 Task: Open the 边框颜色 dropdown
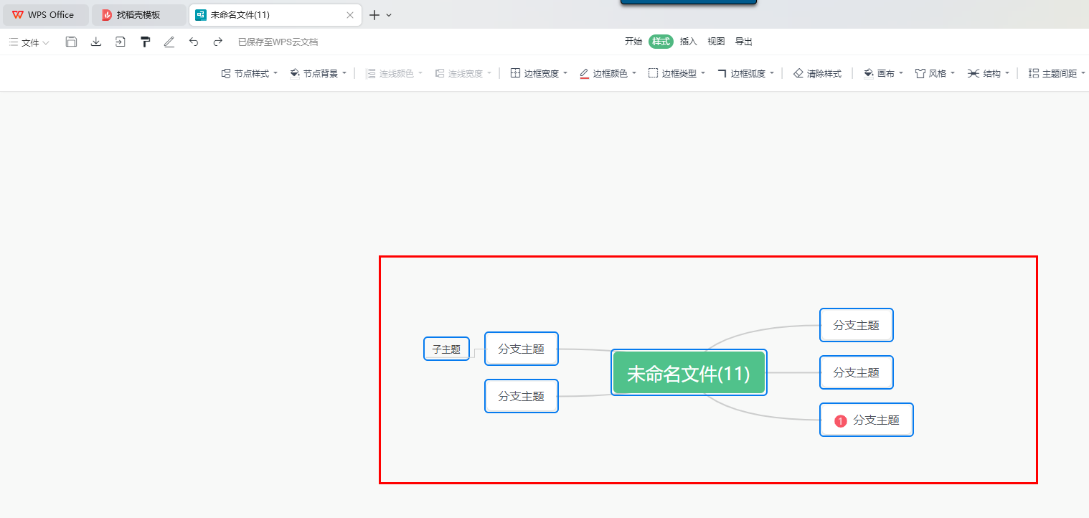[x=608, y=73]
